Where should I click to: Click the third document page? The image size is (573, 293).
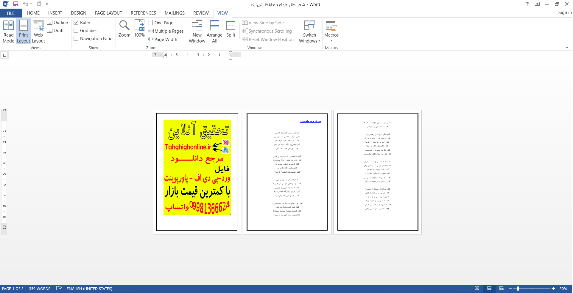pyautogui.click(x=377, y=172)
